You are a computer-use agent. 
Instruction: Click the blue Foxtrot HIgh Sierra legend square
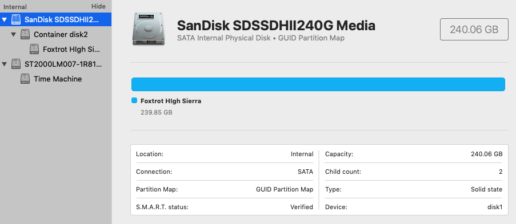coord(134,100)
